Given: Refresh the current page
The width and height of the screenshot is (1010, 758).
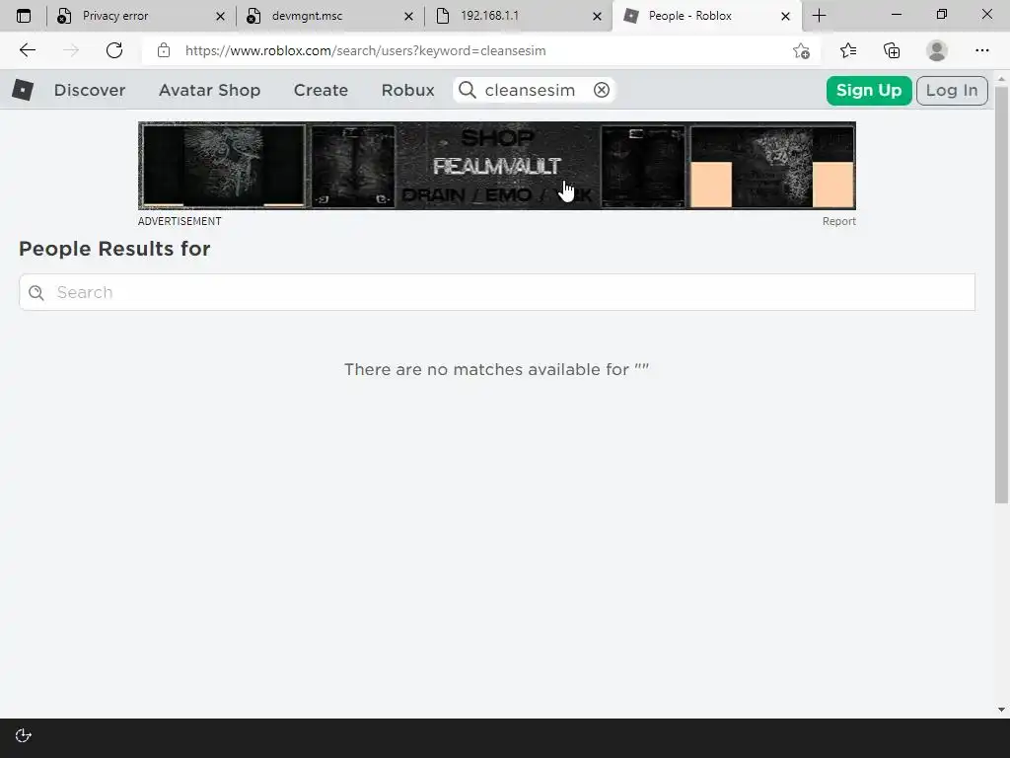Looking at the screenshot, I should point(114,50).
